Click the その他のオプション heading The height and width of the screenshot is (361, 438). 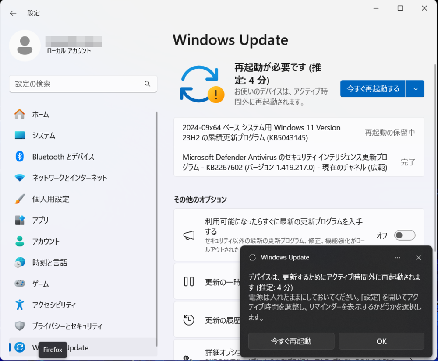200,200
